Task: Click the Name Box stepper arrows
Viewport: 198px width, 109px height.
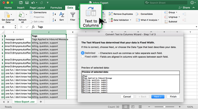Action: coord(15,27)
